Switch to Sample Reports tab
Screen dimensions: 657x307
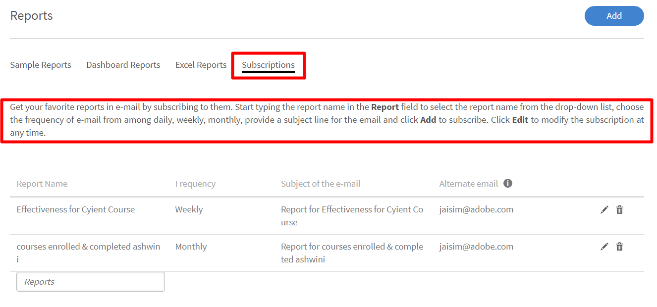(x=41, y=65)
